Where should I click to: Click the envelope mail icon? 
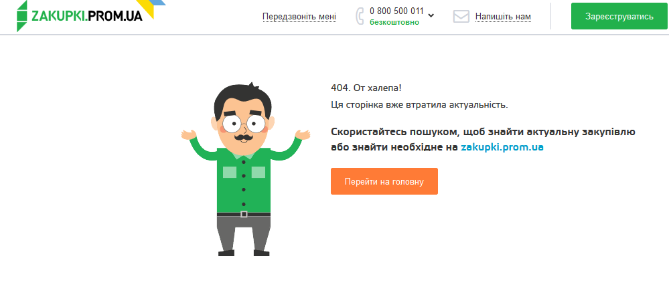point(461,17)
